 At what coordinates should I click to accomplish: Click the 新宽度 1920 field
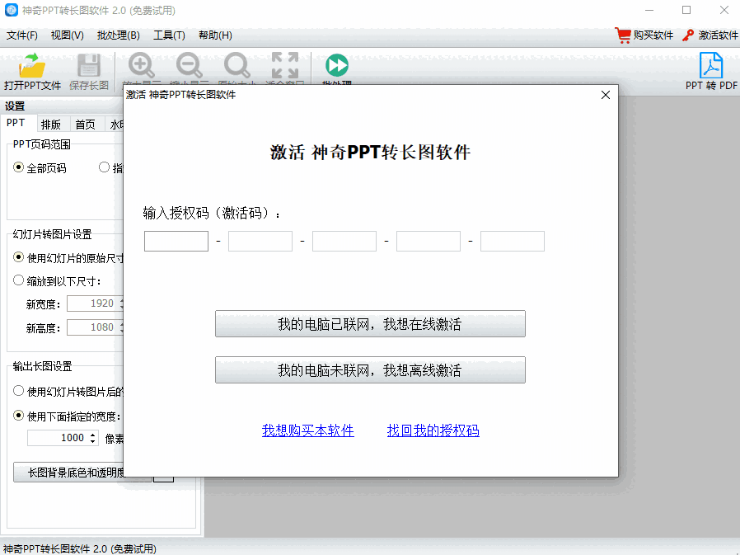(x=93, y=303)
